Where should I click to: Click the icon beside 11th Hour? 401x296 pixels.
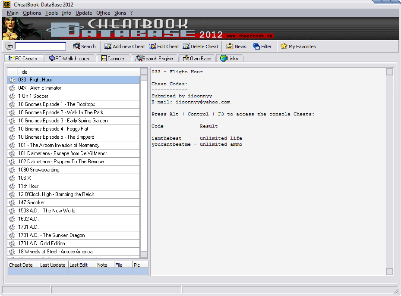coord(12,186)
